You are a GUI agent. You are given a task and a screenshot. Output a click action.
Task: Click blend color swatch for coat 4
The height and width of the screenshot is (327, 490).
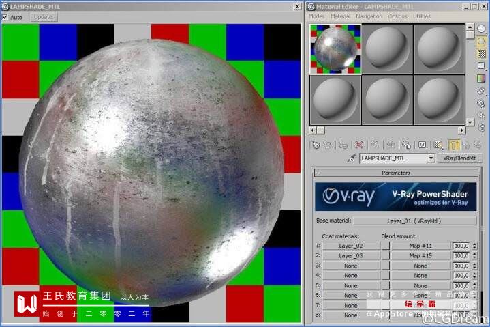click(386, 275)
